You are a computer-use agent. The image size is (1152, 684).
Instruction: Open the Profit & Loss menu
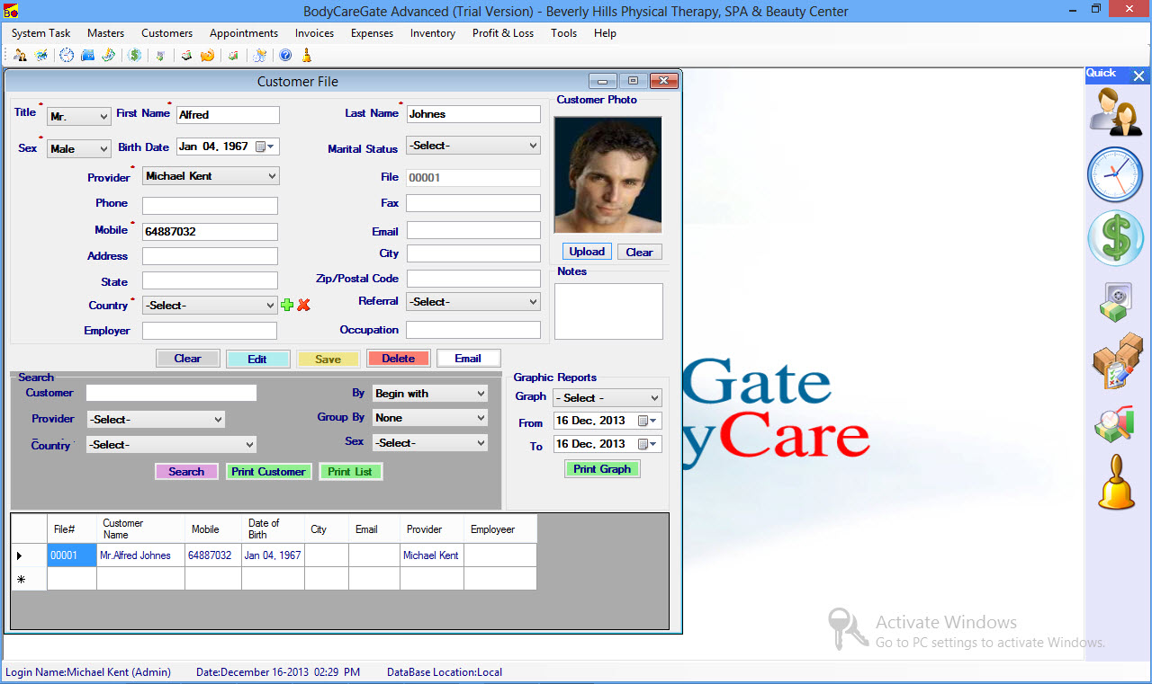click(502, 33)
